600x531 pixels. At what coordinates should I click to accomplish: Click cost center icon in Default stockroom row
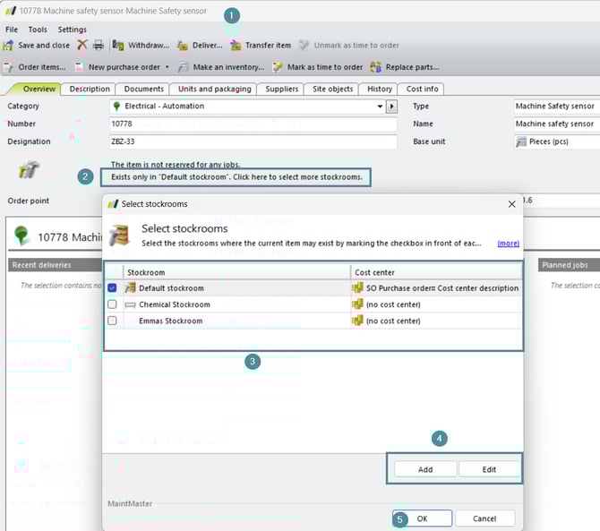357,287
